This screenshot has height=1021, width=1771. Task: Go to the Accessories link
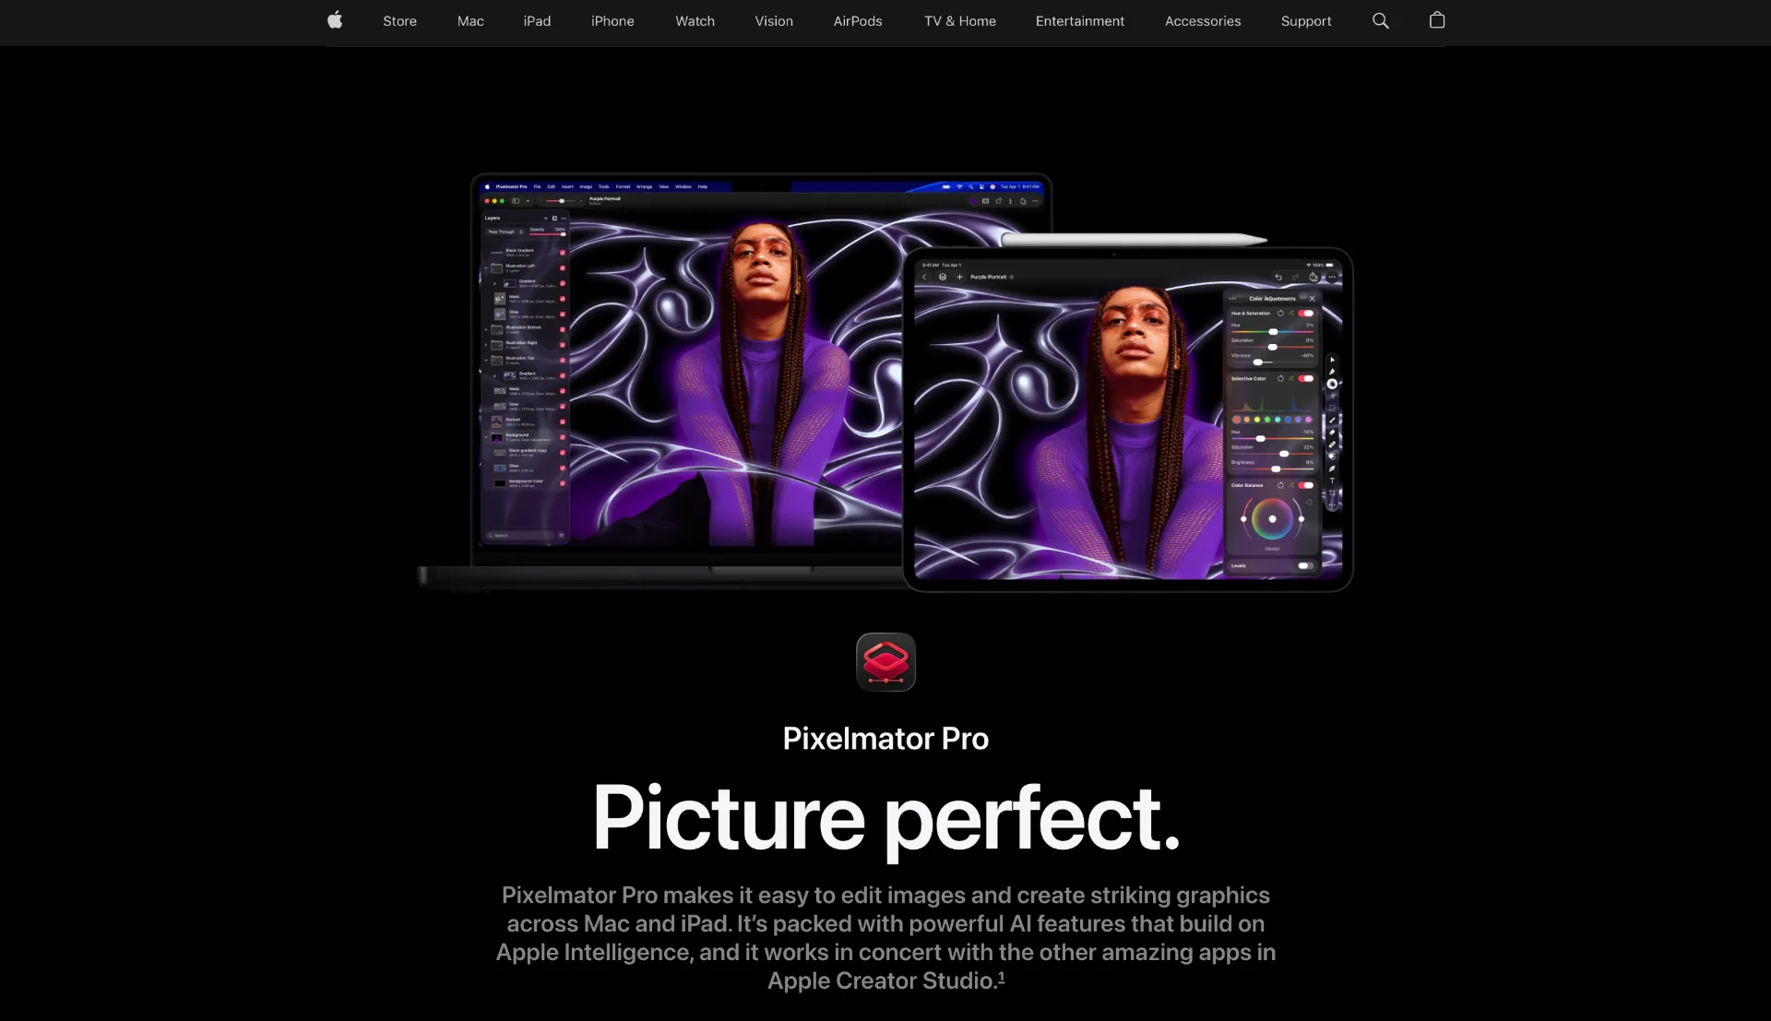(x=1203, y=21)
